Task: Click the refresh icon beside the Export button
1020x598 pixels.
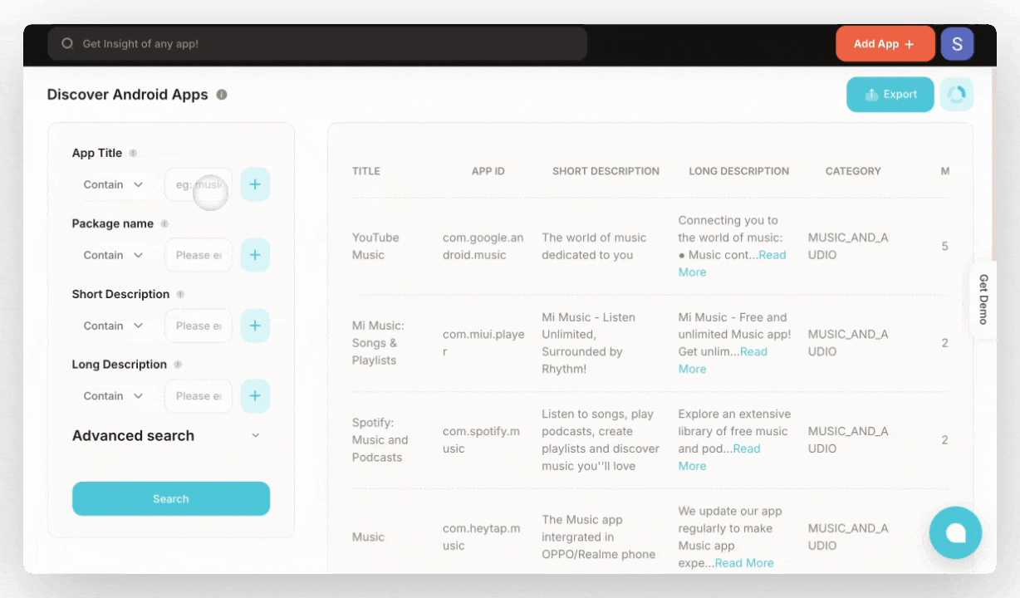Action: tap(956, 95)
